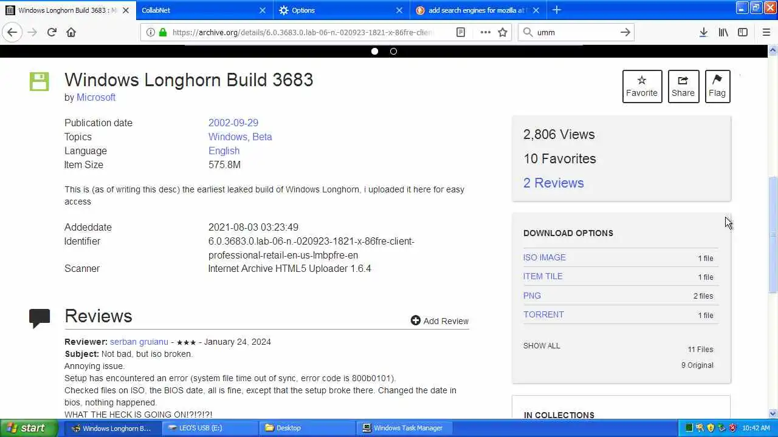The height and width of the screenshot is (437, 778).
Task: Open the Firefox hamburger menu
Action: [766, 32]
